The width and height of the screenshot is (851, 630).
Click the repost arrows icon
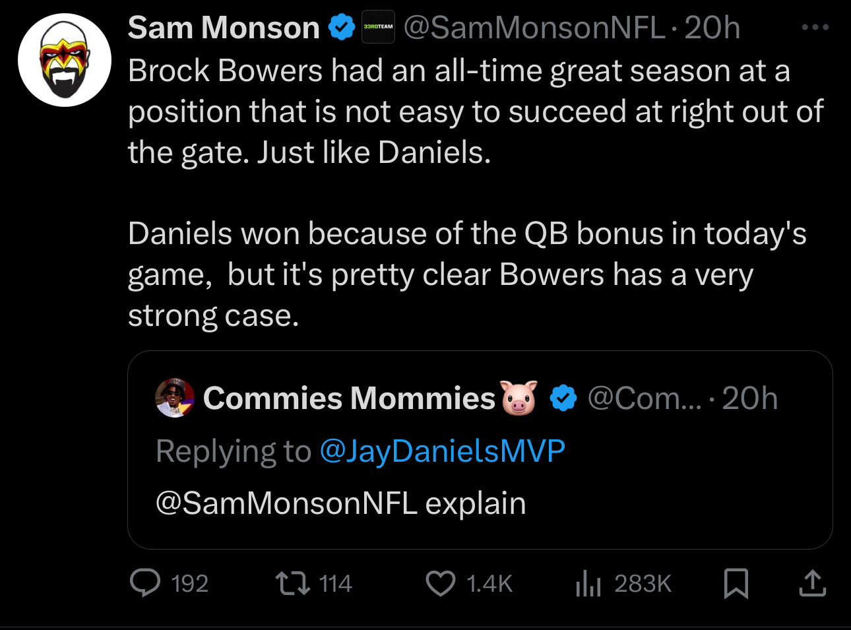click(292, 583)
